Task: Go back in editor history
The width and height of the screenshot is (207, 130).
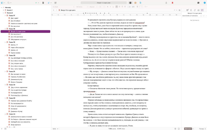Action: pyautogui.click(x=54, y=10)
